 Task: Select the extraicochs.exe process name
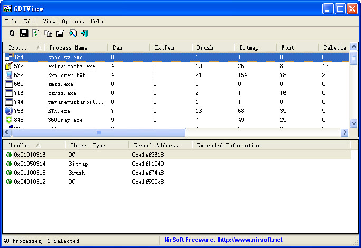72,66
